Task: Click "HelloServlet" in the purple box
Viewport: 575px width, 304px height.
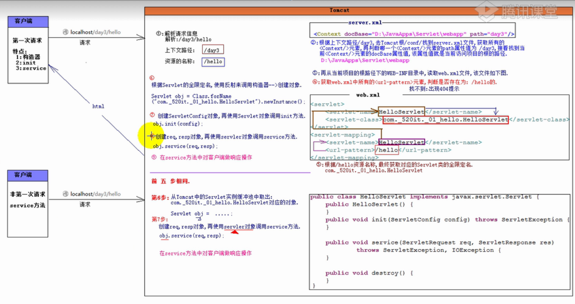Action: pyautogui.click(x=401, y=142)
